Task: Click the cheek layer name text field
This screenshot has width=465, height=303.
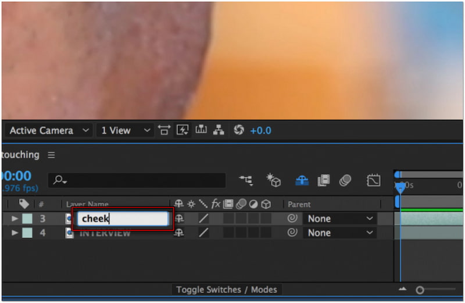Action: (123, 219)
